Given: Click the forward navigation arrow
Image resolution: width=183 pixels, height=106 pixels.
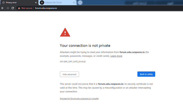Looking at the screenshot, I should point(8,8).
